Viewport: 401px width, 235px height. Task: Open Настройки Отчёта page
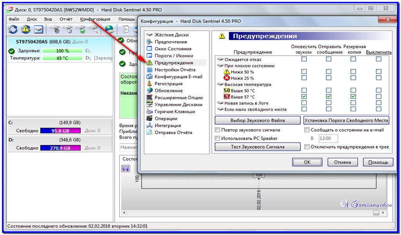(x=175, y=70)
